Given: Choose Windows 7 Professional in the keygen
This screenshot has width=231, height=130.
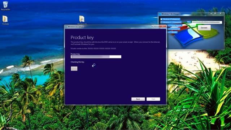Looking at the screenshot, I should point(174,29).
